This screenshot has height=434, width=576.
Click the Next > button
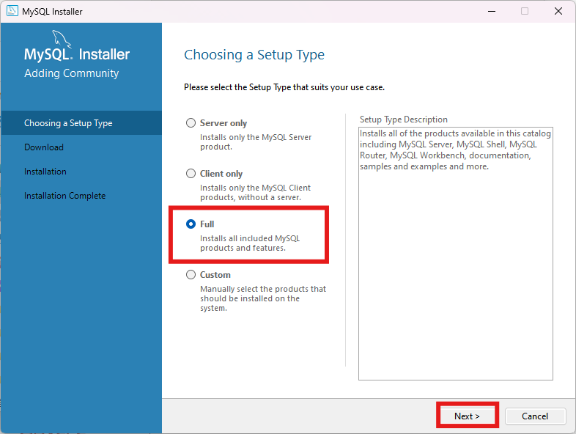coord(467,416)
